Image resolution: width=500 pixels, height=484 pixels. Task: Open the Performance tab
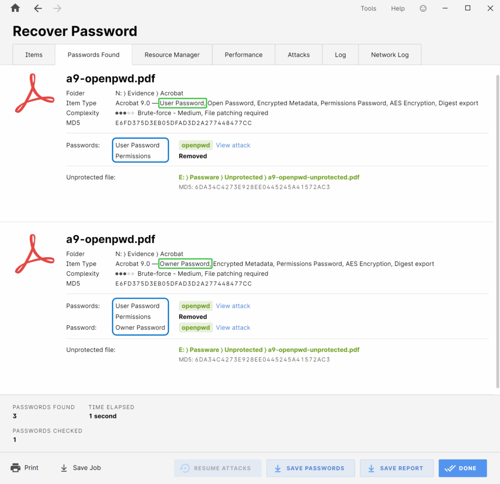pos(243,55)
